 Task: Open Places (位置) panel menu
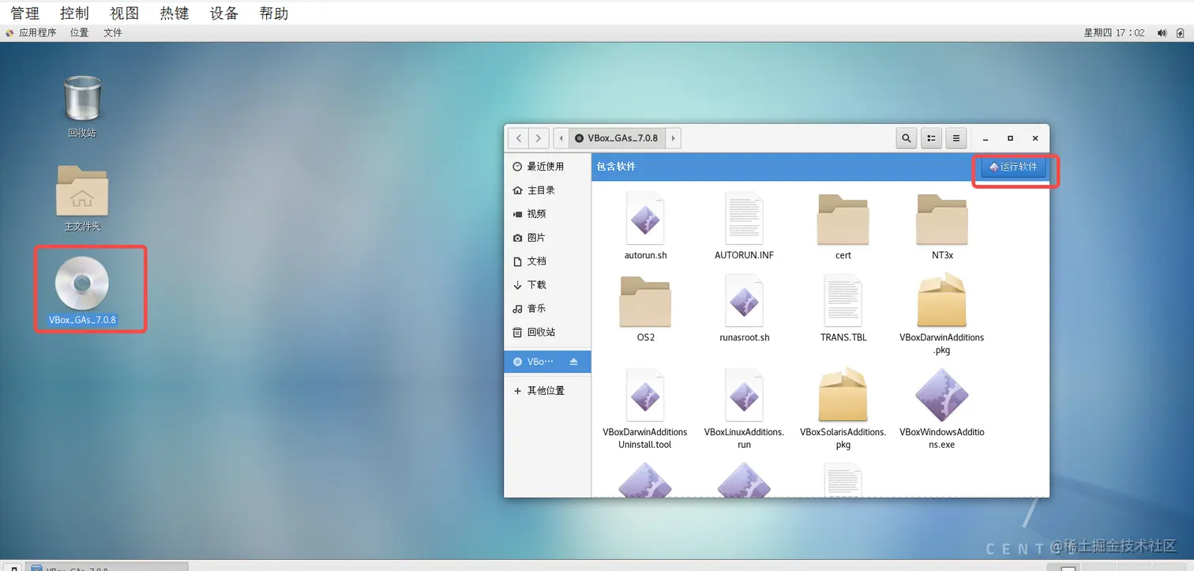79,33
